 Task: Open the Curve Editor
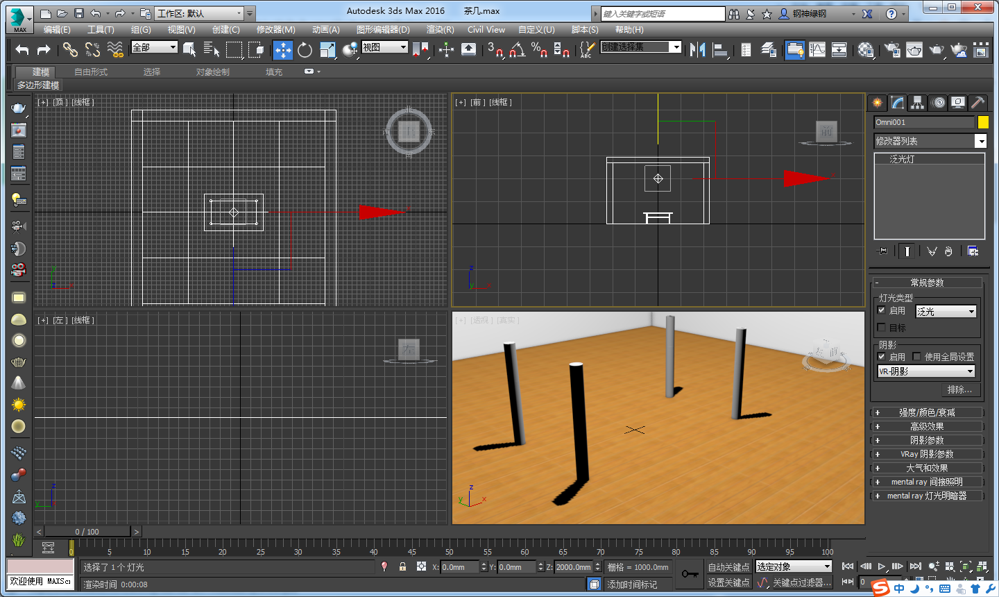point(817,49)
